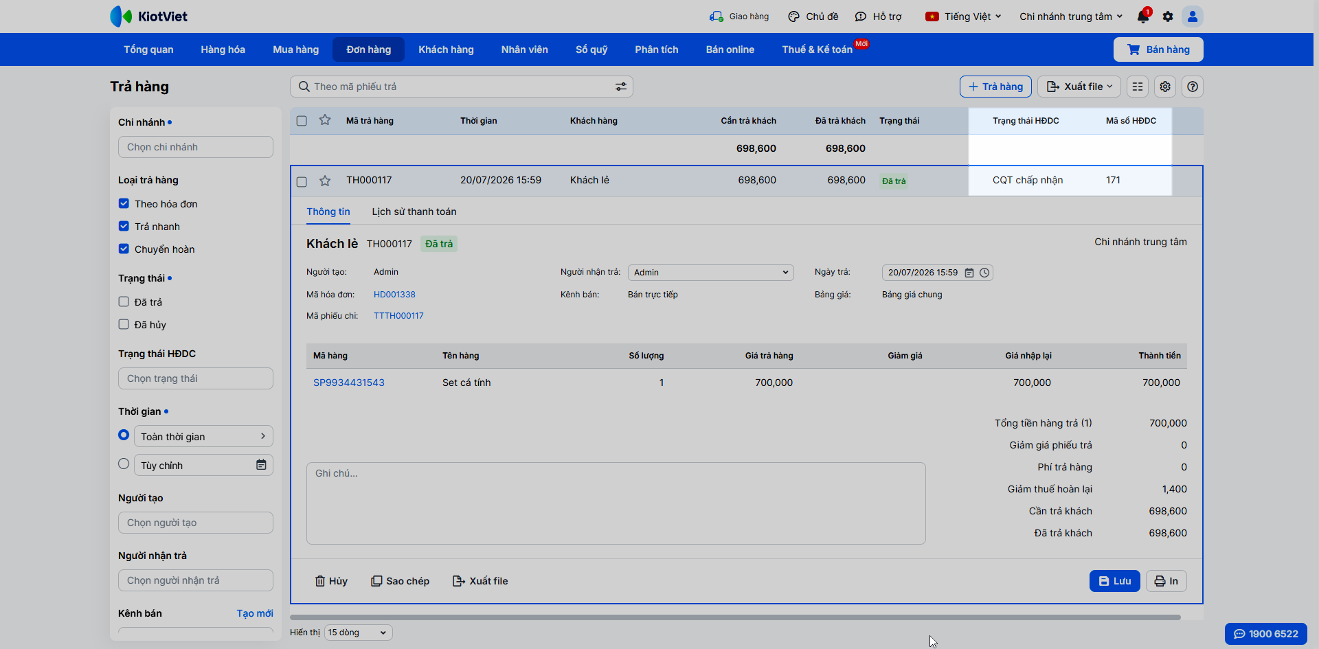Screen dimensions: 1319x649
Task: Click the horizontal table scrollbar
Action: point(735,617)
